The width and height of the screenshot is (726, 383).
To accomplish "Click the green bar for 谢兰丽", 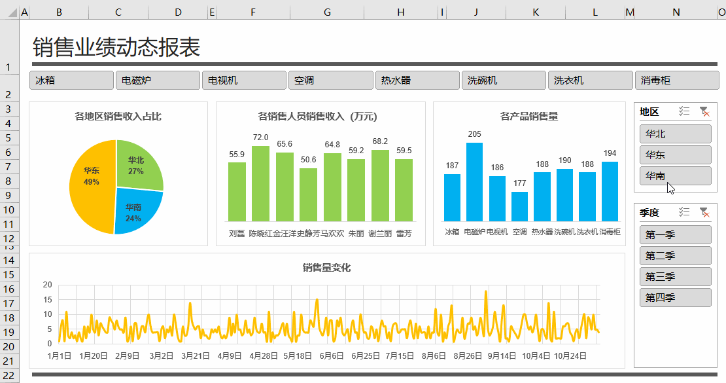I will point(380,185).
